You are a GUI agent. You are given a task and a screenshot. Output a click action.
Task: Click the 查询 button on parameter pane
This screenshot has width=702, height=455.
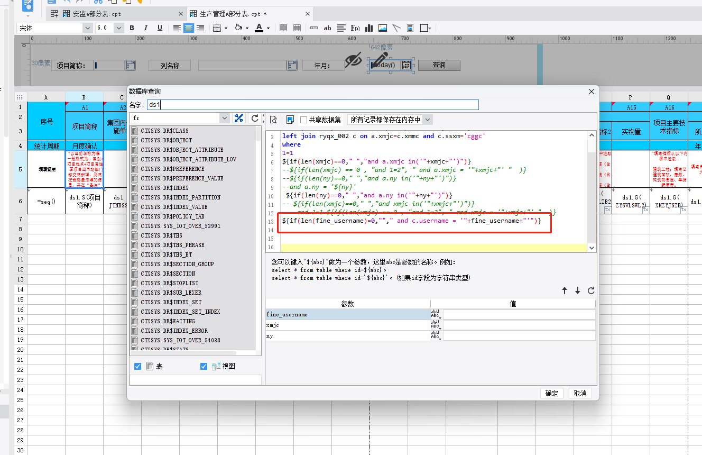click(439, 65)
